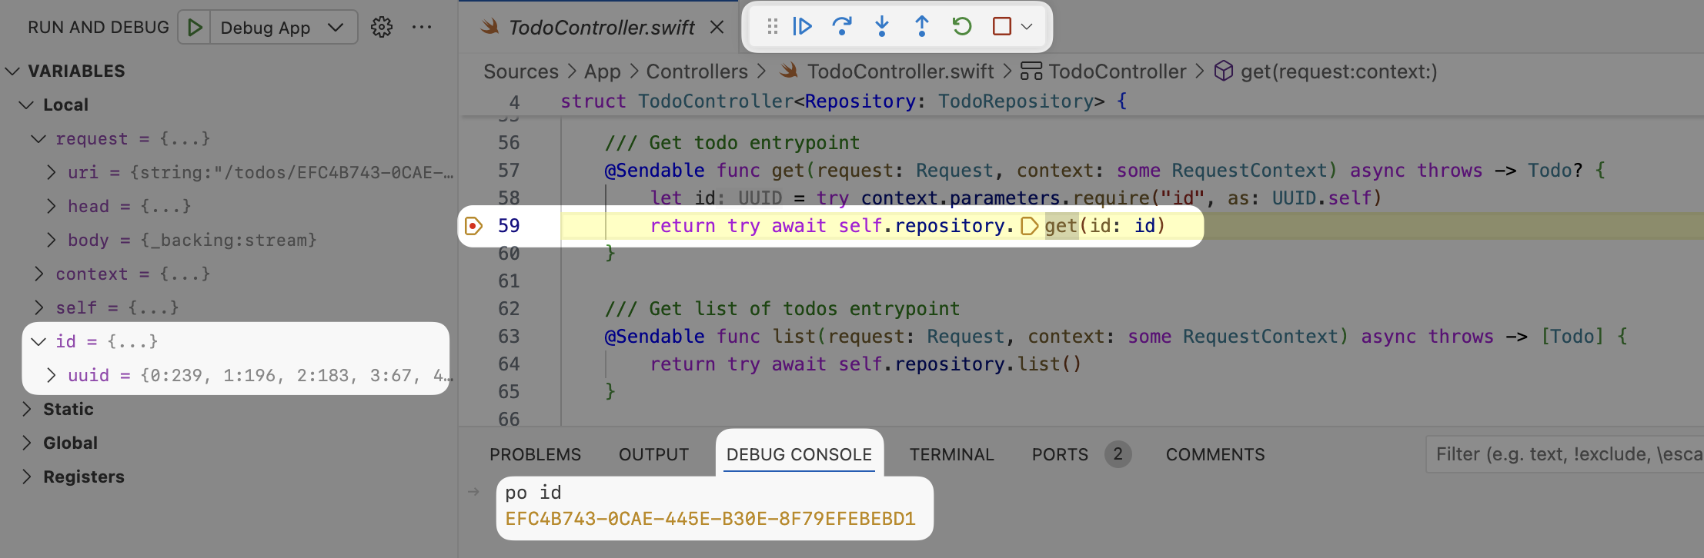Image resolution: width=1704 pixels, height=558 pixels.
Task: Stop debugging with the red square
Action: (x=1001, y=27)
